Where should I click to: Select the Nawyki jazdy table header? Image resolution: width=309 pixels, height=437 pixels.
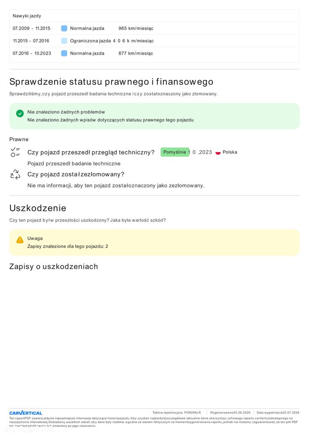pos(27,16)
